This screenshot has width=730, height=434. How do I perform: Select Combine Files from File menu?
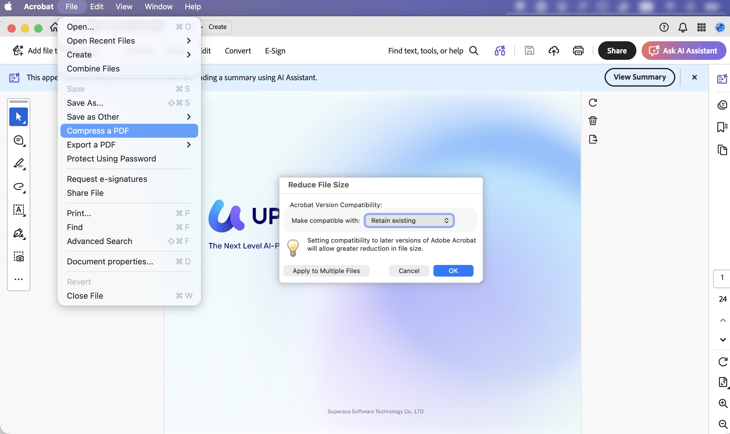[x=129, y=69]
